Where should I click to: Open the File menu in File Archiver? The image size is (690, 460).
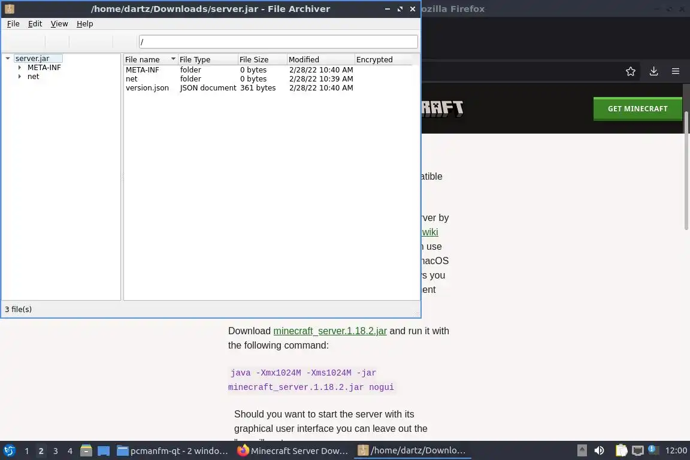coord(13,24)
